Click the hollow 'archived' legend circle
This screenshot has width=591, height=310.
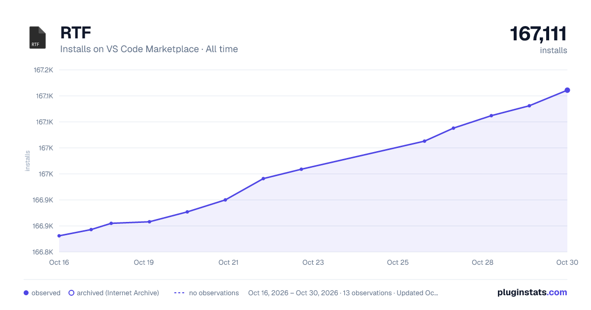coord(71,293)
